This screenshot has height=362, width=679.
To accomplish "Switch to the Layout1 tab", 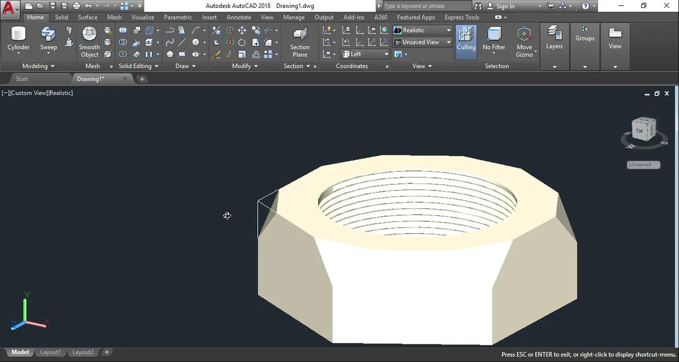I will click(x=50, y=352).
